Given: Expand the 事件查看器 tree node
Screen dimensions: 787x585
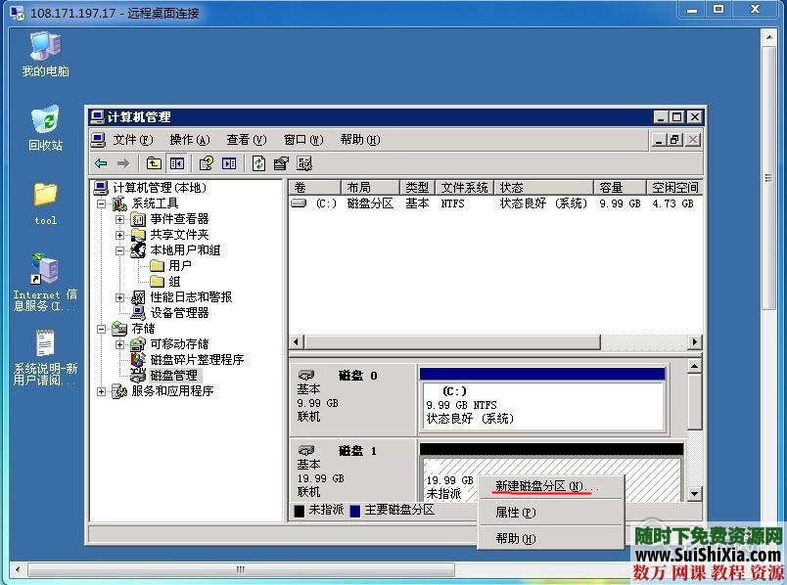Looking at the screenshot, I should [x=119, y=221].
